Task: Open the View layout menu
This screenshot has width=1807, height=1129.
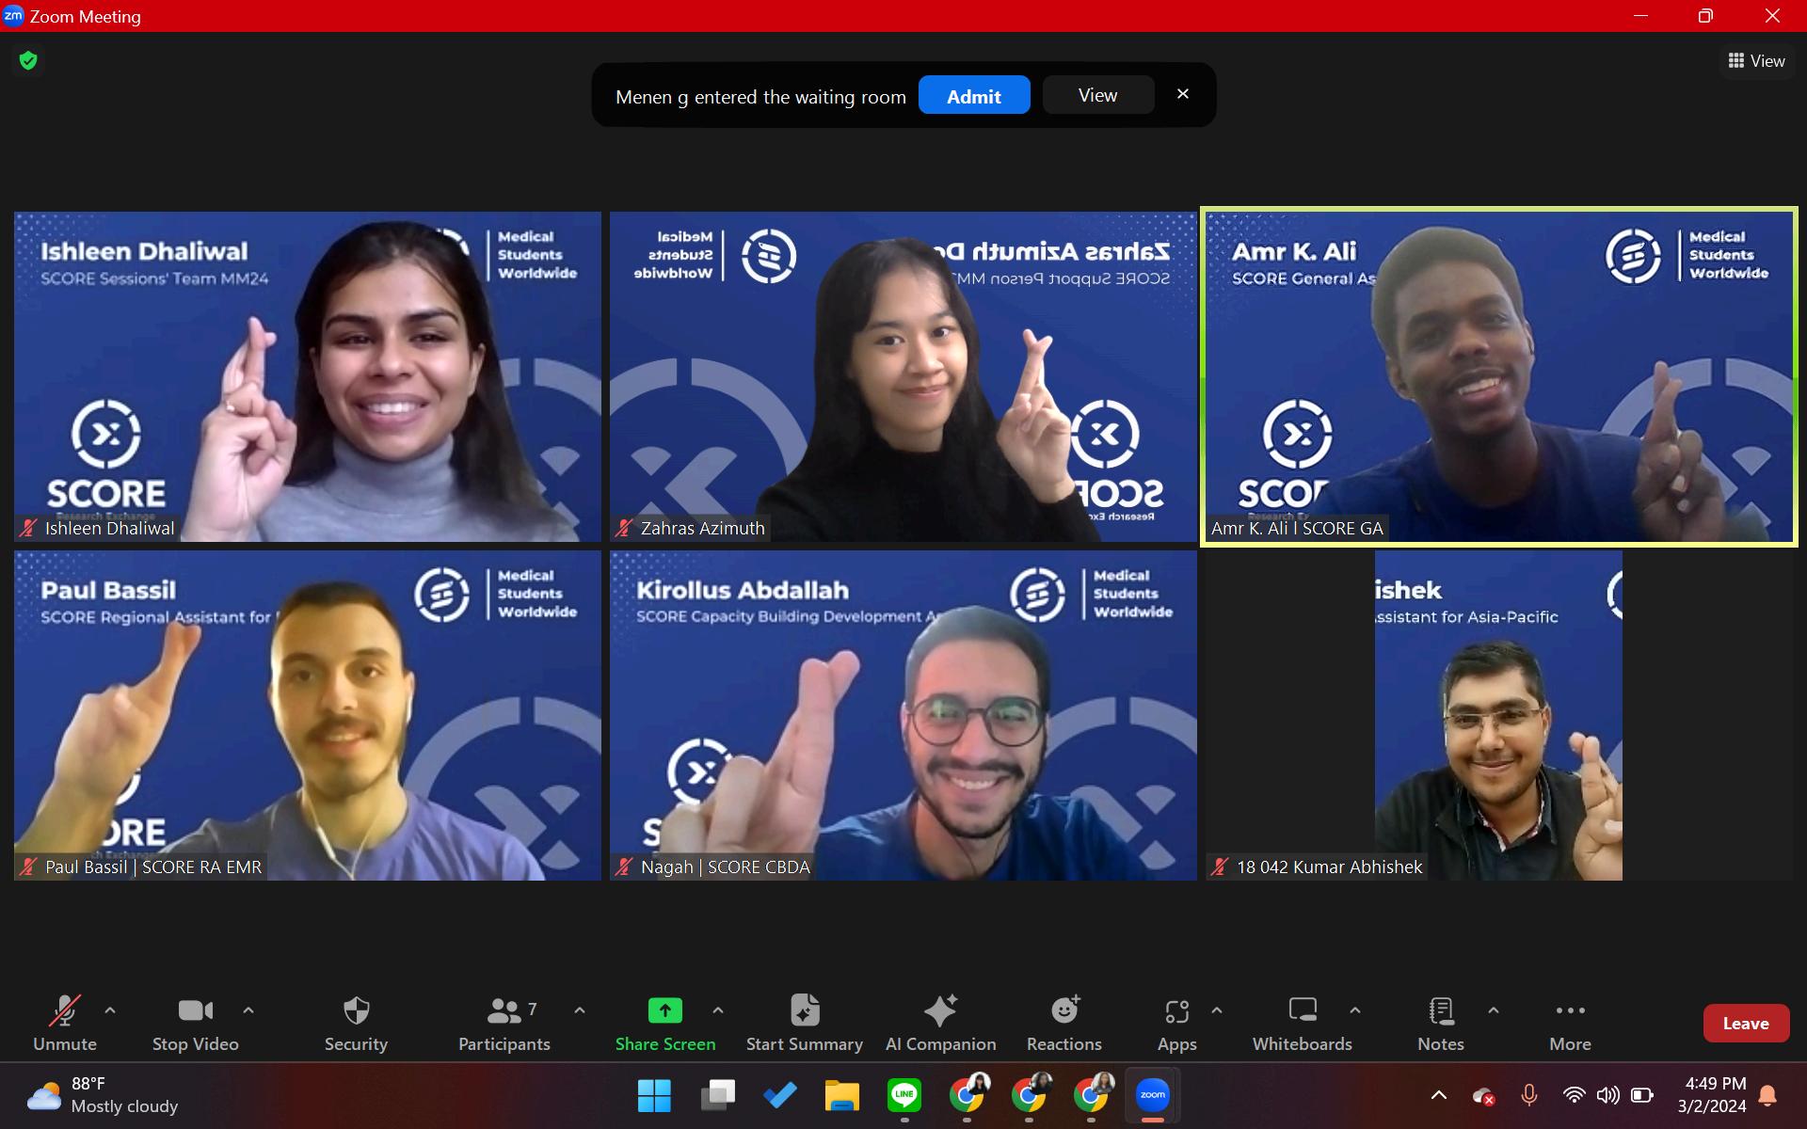Action: tap(1756, 61)
